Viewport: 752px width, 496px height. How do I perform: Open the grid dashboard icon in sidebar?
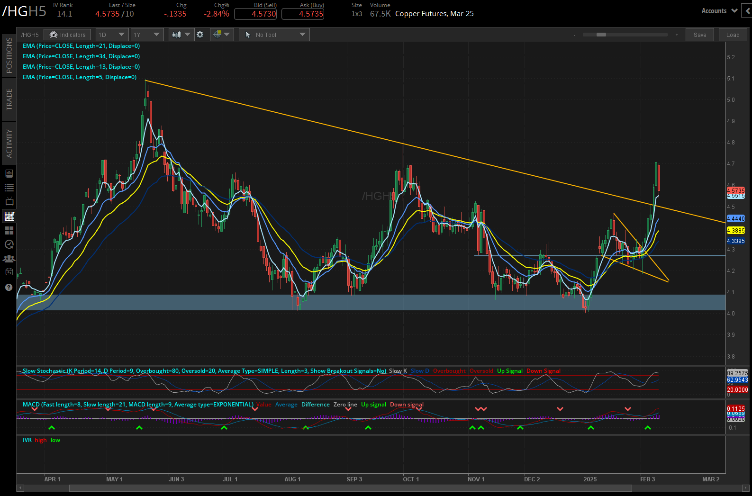[x=9, y=230]
